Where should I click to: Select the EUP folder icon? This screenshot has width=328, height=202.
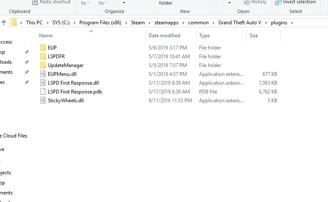coord(43,48)
